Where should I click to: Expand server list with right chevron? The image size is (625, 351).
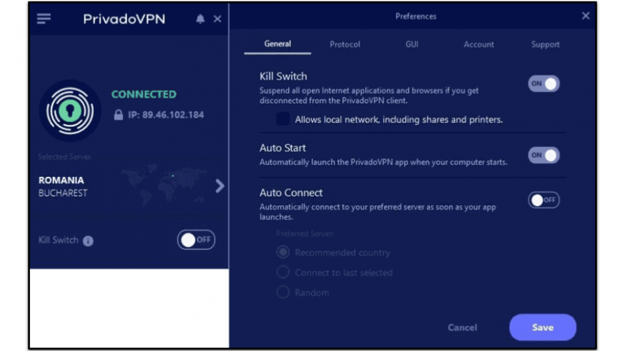[219, 186]
